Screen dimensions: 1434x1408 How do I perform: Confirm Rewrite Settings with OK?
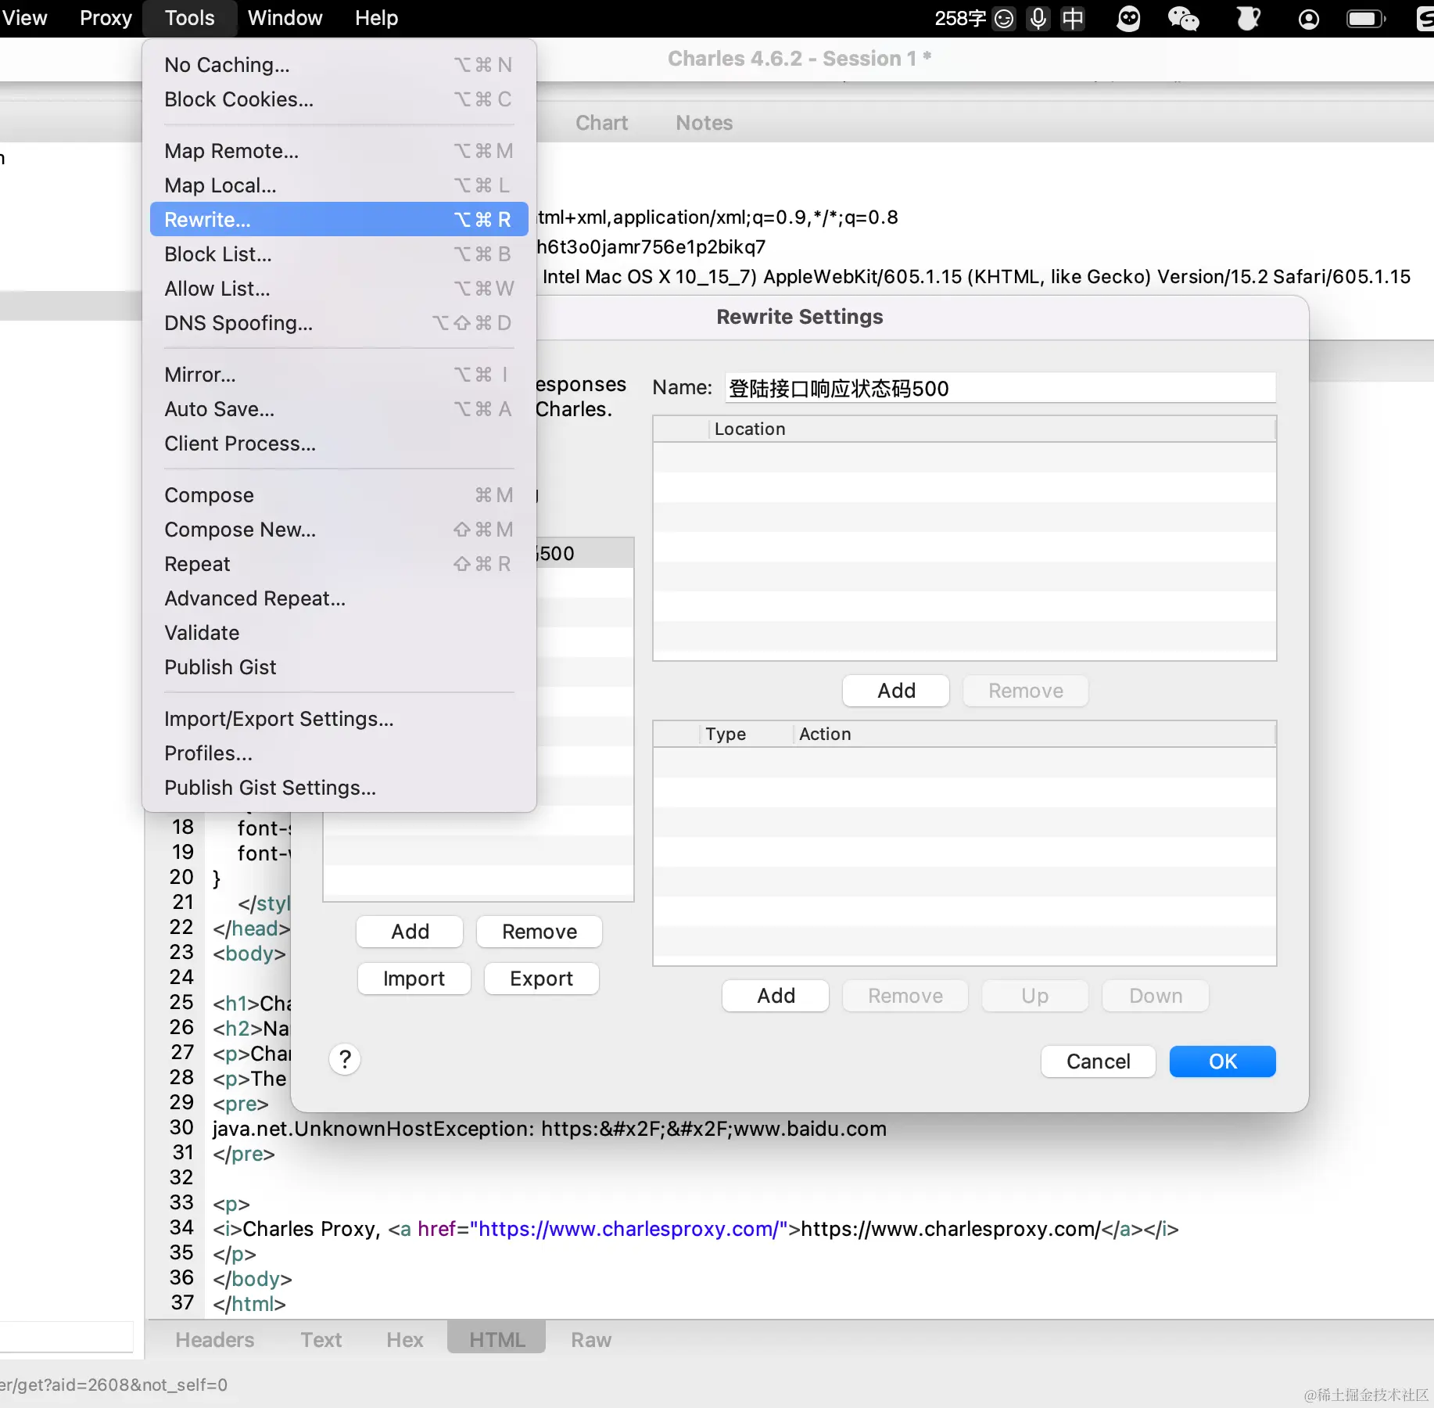(1223, 1061)
